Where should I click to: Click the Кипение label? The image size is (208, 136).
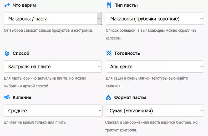(x=22, y=97)
